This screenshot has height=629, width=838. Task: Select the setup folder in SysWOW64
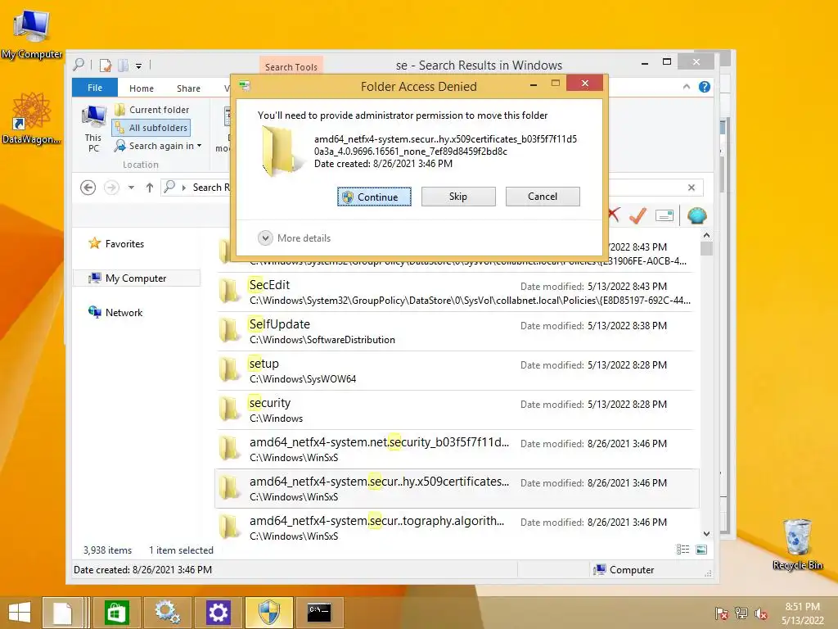click(457, 371)
